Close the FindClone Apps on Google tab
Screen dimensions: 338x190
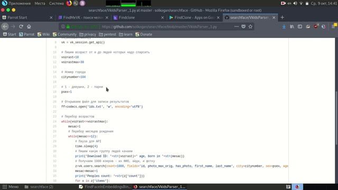tap(218, 17)
